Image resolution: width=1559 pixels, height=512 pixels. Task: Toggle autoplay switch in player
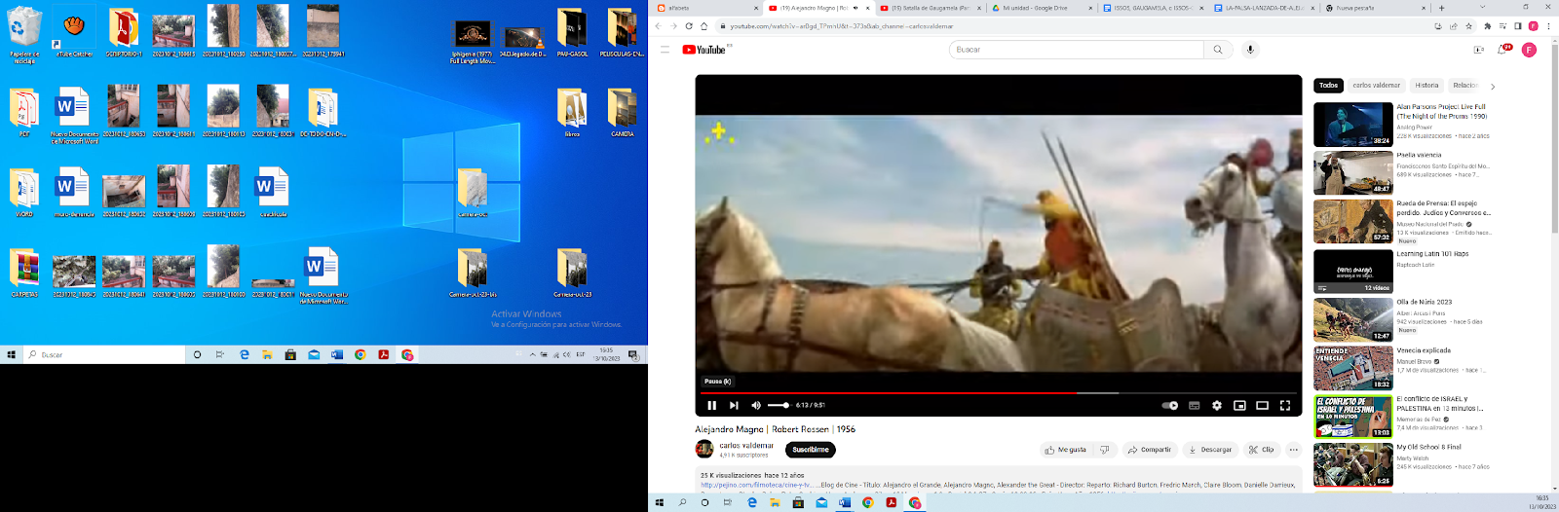[x=1170, y=405]
